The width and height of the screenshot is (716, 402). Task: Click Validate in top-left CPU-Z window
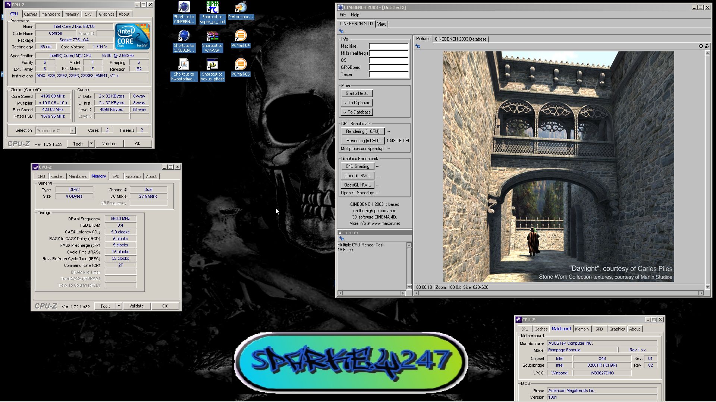(109, 144)
